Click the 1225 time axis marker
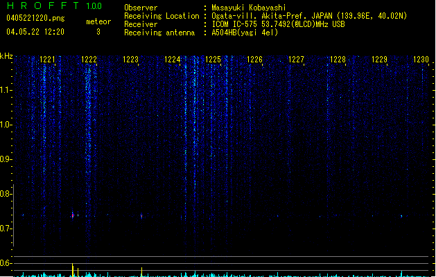The width and height of the screenshot is (436, 277). coord(213,60)
